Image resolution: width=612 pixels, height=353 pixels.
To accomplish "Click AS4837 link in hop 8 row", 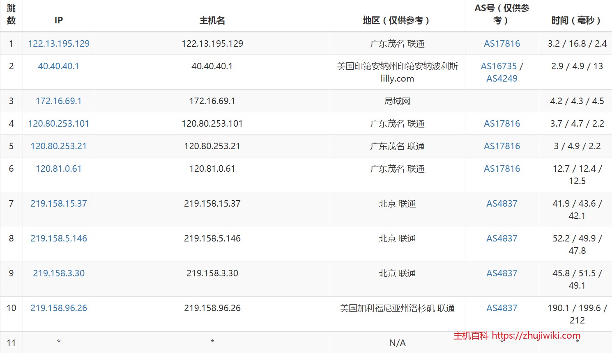I will tap(502, 238).
